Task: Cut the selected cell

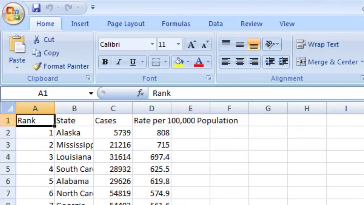Action: tap(44, 40)
